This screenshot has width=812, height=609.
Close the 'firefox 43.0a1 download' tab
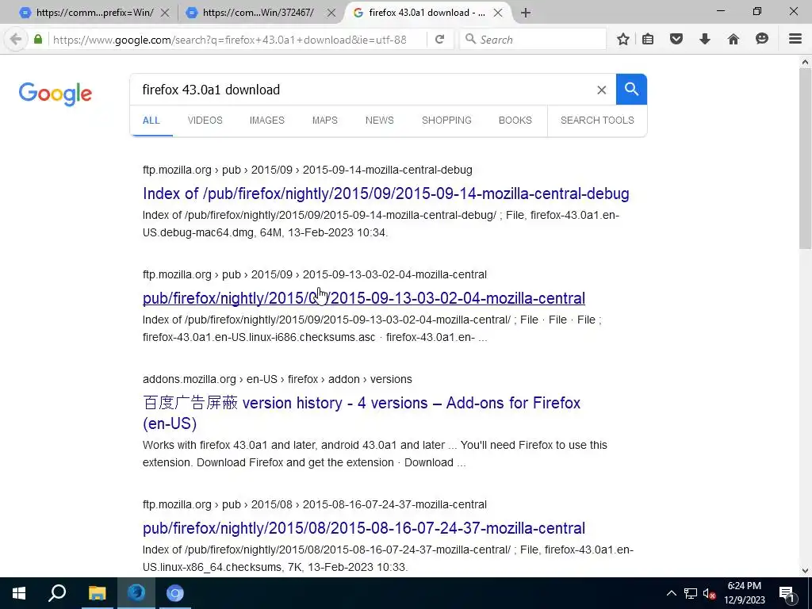pyautogui.click(x=498, y=13)
